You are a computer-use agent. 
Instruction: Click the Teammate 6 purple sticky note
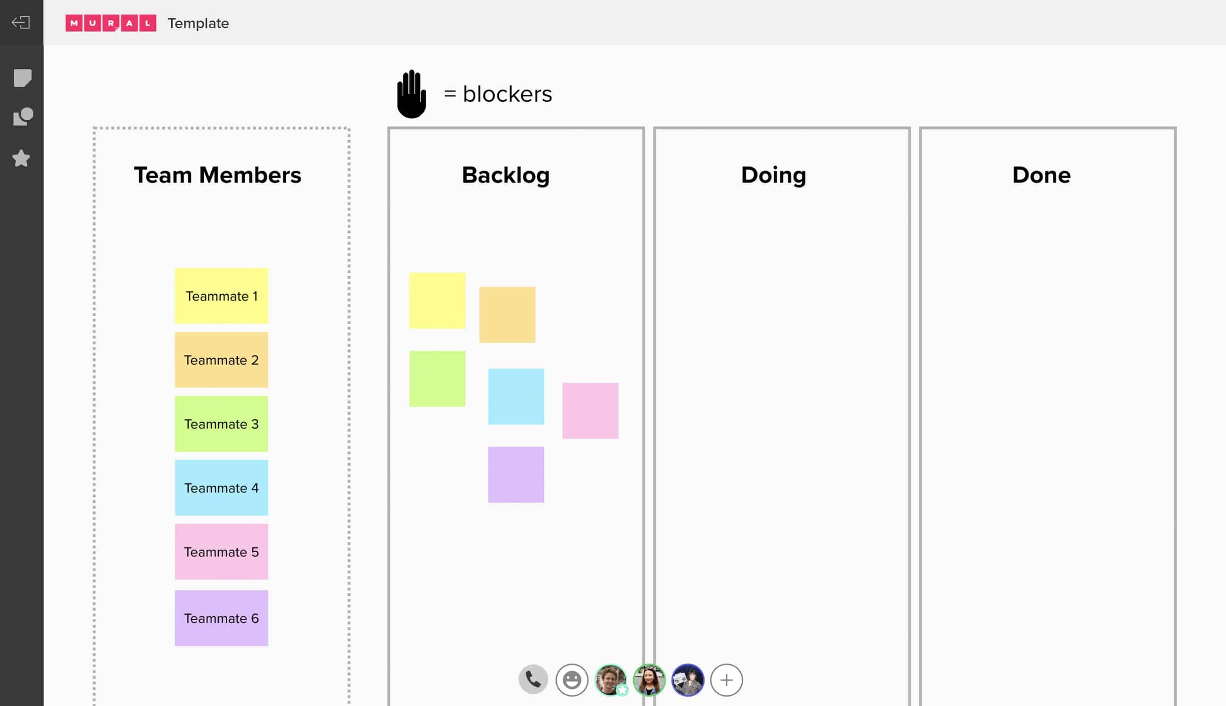[x=221, y=618]
